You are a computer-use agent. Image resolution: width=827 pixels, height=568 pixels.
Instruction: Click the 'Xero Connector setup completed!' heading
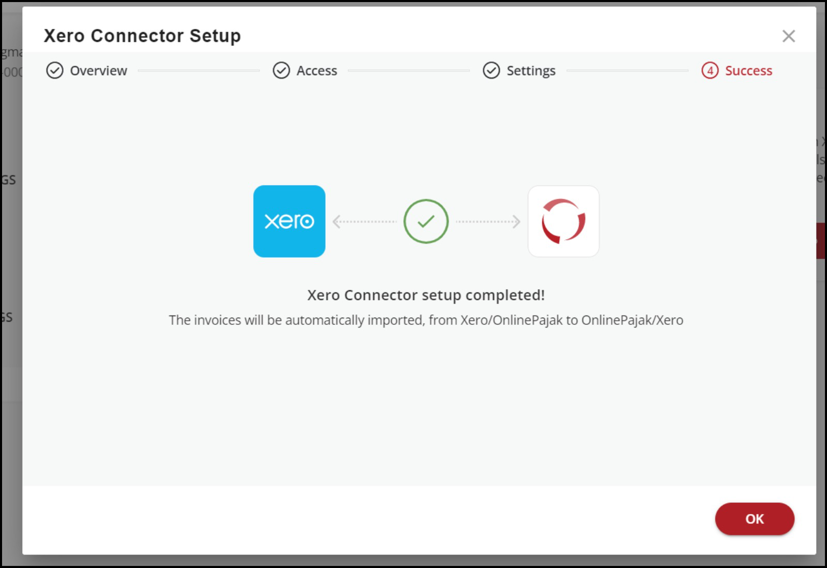[426, 295]
